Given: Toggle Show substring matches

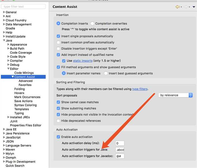Looking at the screenshot, I should (x=58, y=108).
